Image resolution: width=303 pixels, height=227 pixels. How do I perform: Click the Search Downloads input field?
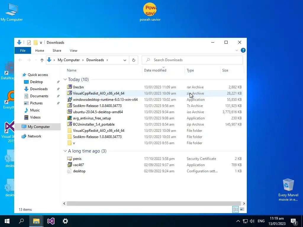click(x=192, y=60)
